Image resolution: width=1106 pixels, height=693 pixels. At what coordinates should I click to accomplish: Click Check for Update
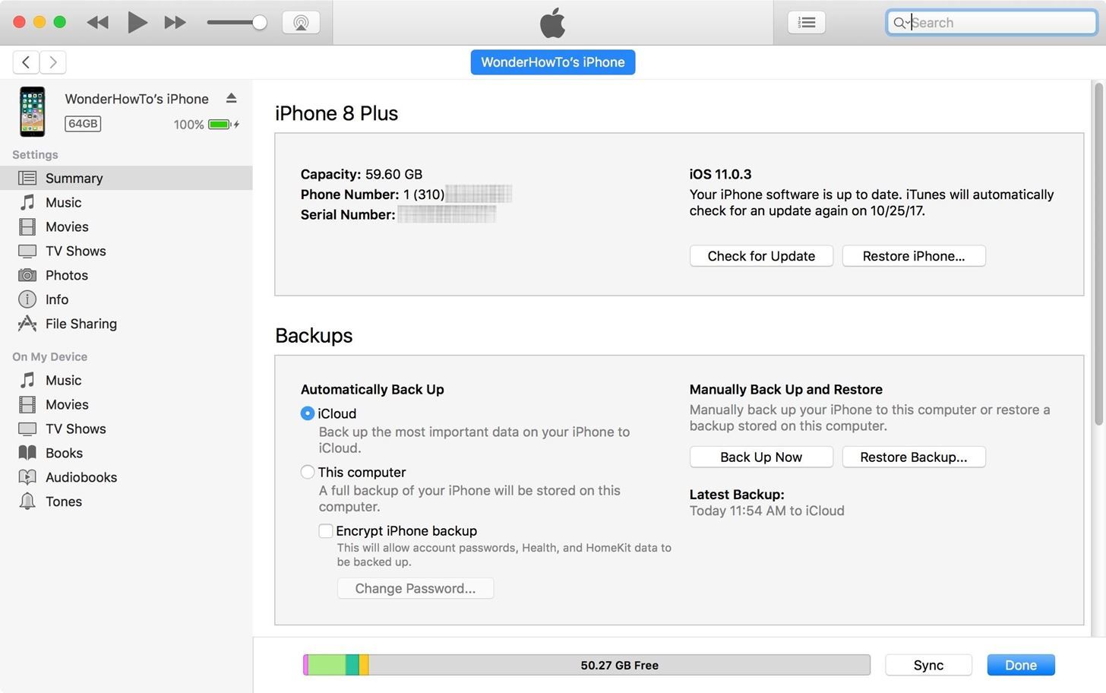pos(760,256)
